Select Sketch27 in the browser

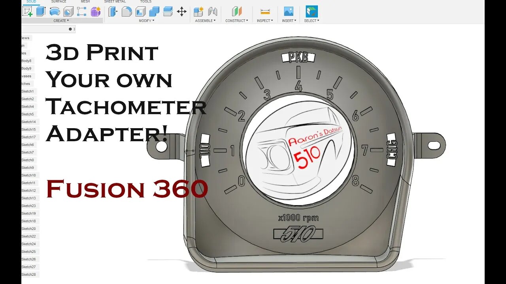click(28, 267)
